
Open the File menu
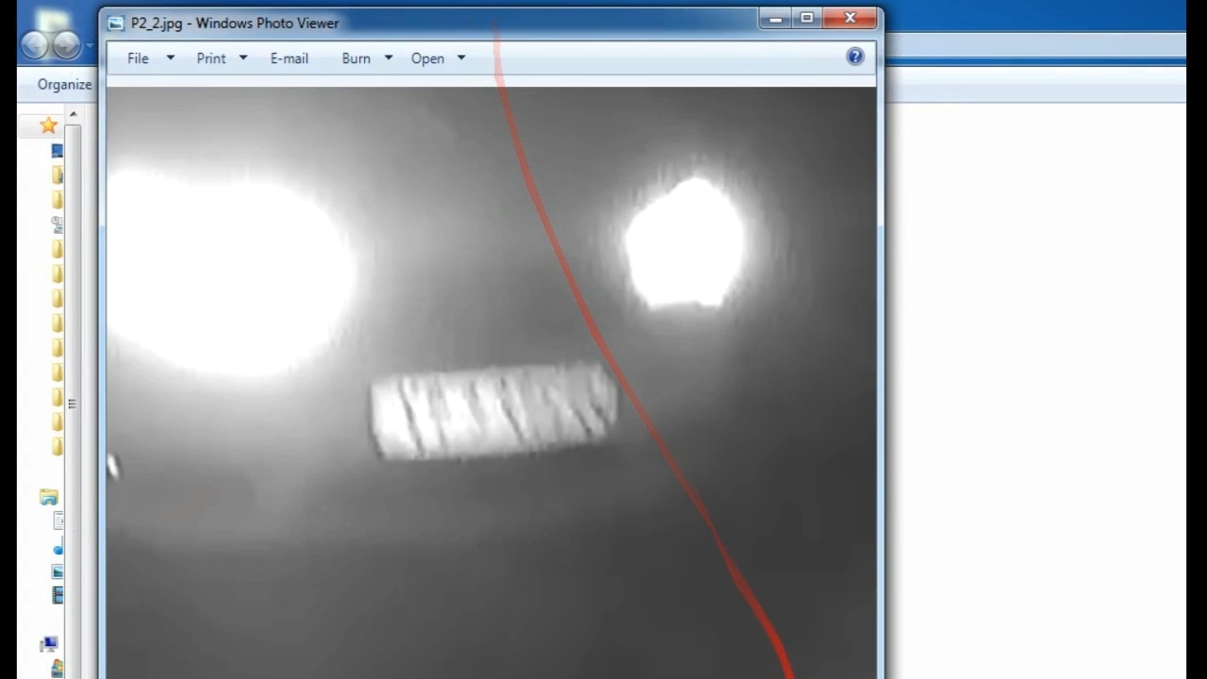tap(138, 58)
